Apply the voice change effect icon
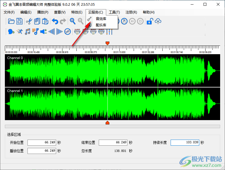Viewport: 225px width, 170px height. pyautogui.click(x=11, y=32)
